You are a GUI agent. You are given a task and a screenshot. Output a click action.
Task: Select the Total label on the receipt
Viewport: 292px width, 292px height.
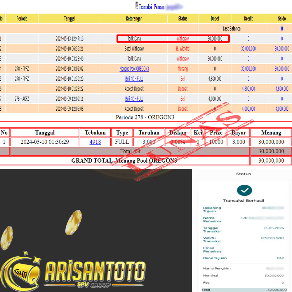[x=206, y=290]
